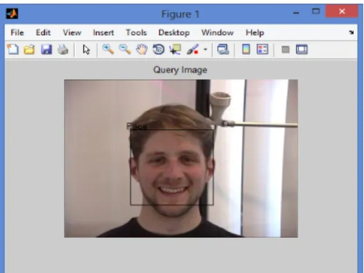Click the New Figure toolbar icon

pyautogui.click(x=13, y=49)
